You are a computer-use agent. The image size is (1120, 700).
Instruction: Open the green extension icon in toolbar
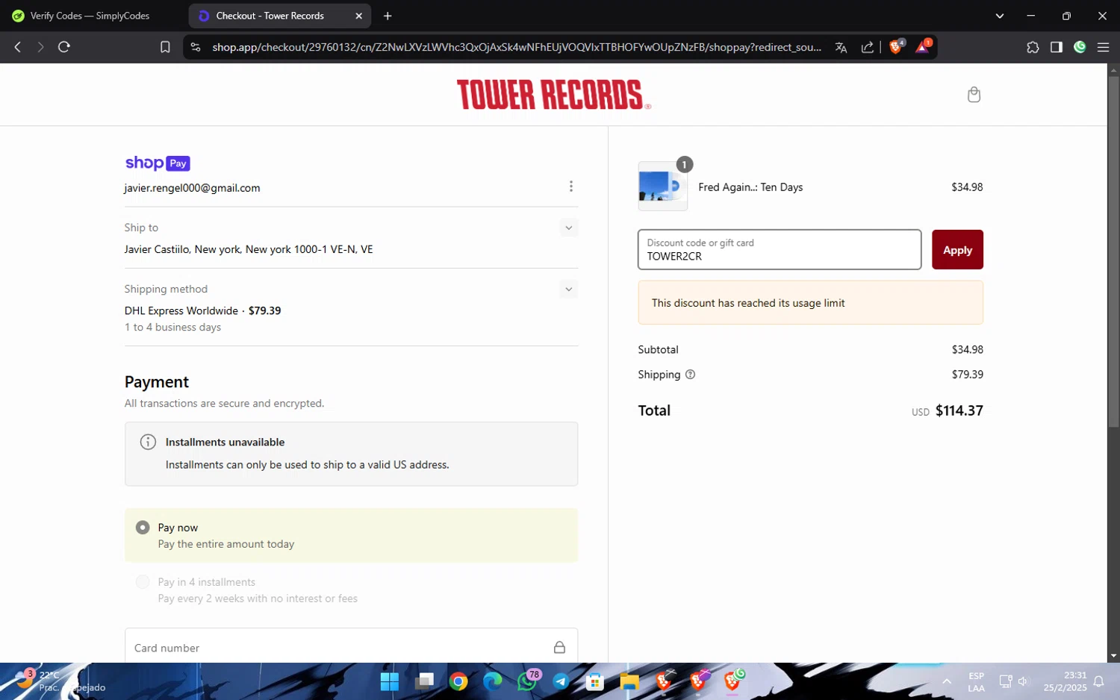1080,47
